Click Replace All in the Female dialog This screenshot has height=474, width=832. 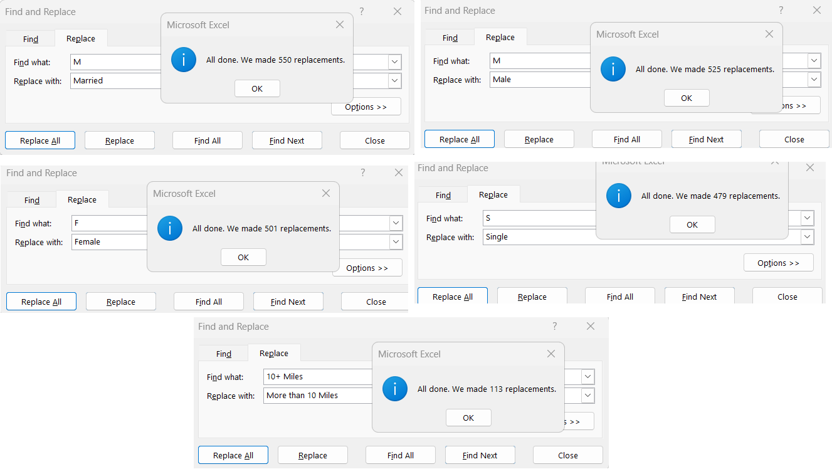41,301
